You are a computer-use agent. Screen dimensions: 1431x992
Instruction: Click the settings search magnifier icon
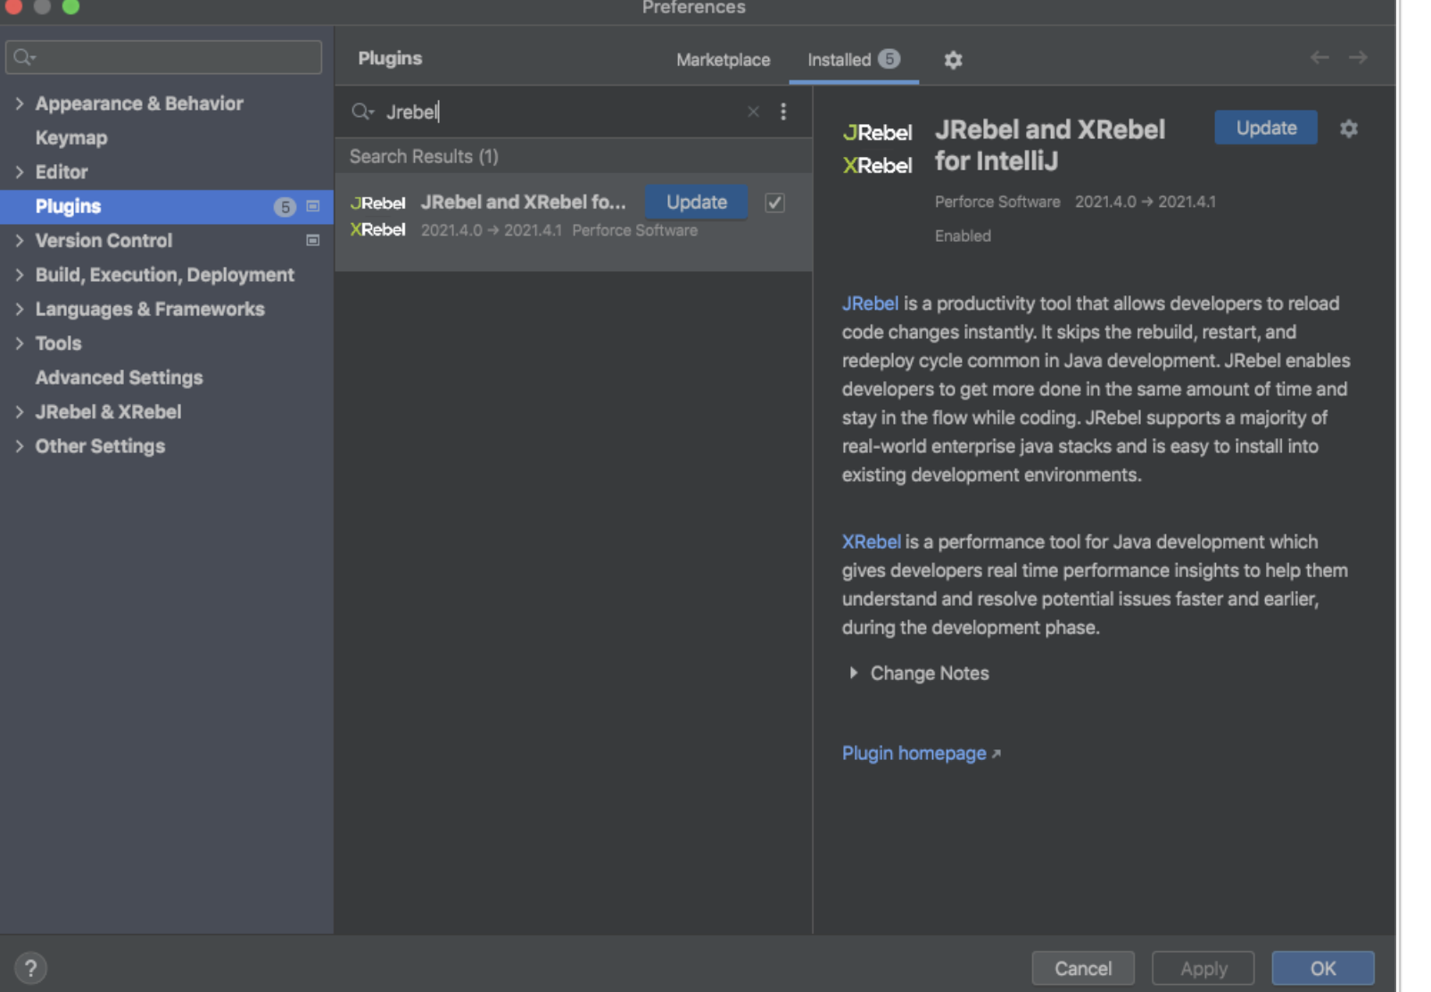24,57
